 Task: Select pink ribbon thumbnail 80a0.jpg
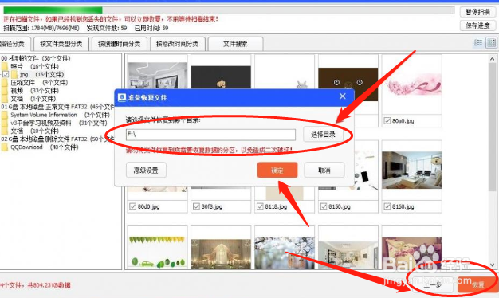(x=412, y=84)
